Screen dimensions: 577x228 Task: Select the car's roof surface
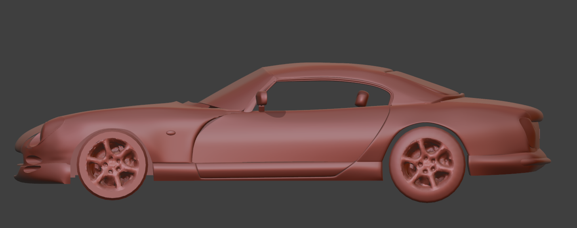[327, 71]
